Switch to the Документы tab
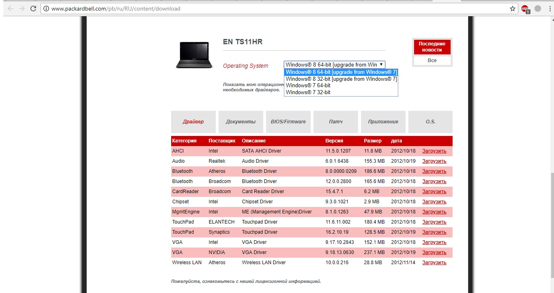554x293 pixels. coord(241,122)
